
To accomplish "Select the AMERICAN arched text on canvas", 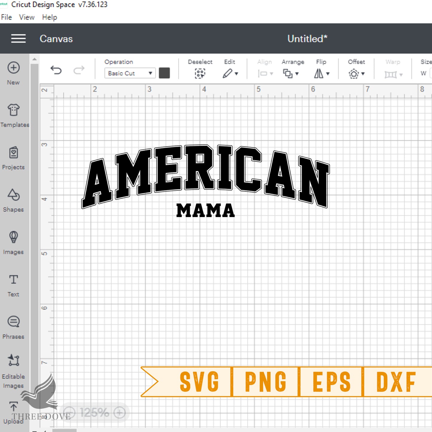I will click(x=206, y=176).
